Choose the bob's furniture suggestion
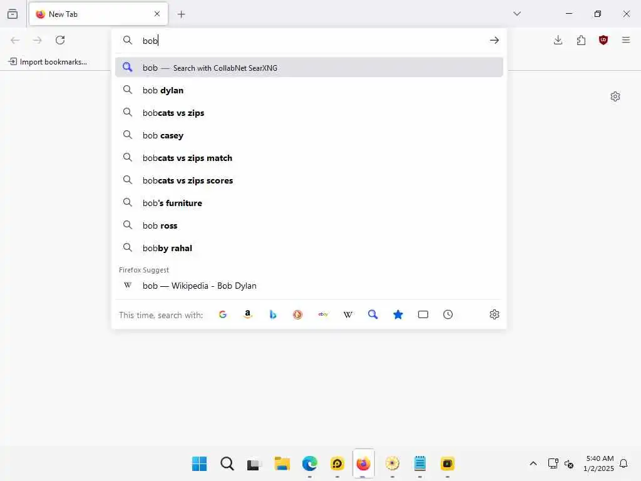 tap(309, 203)
